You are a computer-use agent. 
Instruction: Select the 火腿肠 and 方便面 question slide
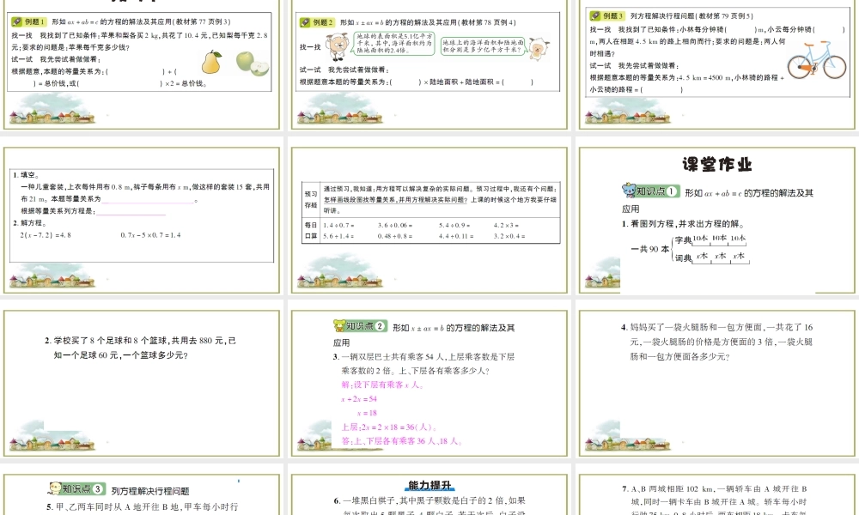point(716,384)
